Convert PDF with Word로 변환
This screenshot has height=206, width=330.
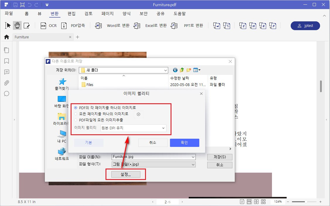click(112, 26)
